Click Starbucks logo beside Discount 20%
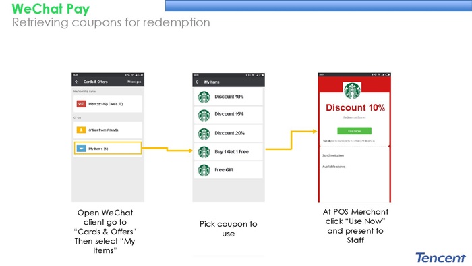This screenshot has width=472, height=266. [204, 134]
